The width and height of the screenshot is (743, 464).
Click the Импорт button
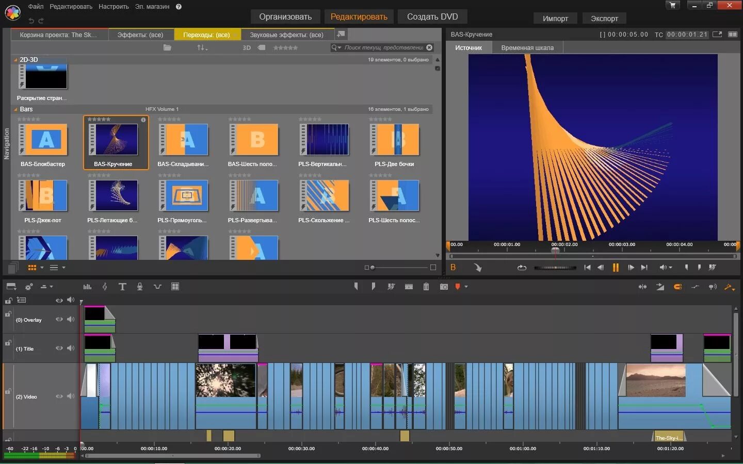555,18
